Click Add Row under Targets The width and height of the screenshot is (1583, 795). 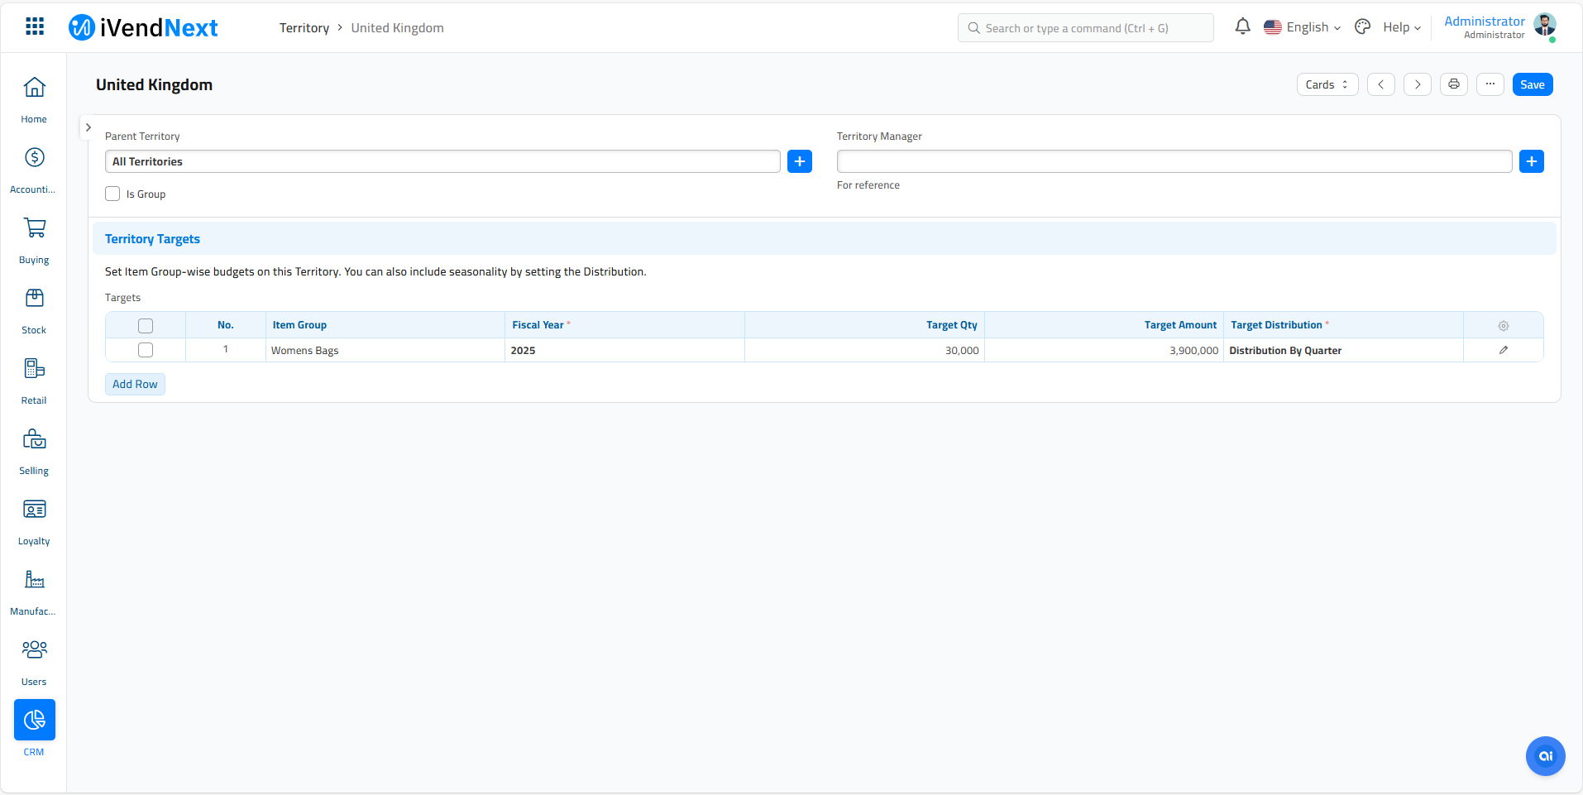(135, 384)
